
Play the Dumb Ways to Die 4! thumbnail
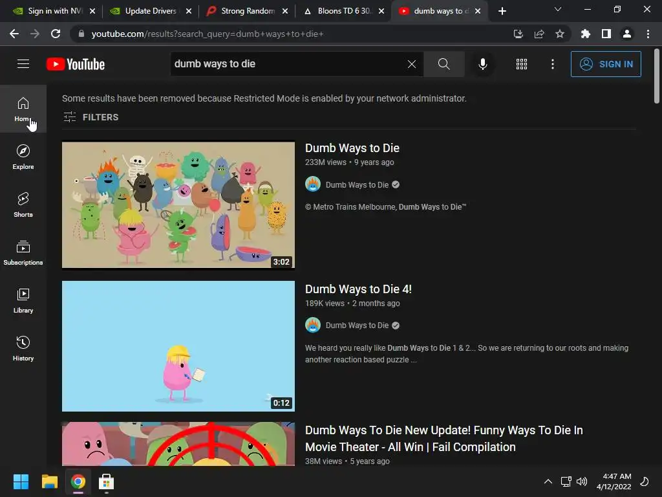[178, 346]
